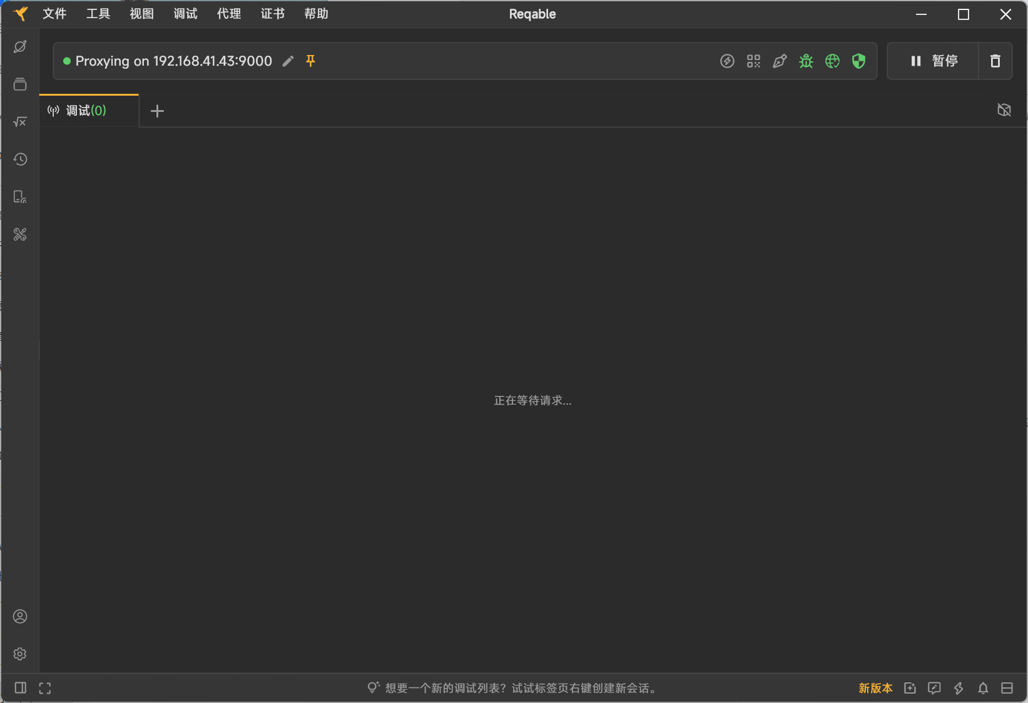1028x703 pixels.
Task: Open the feedback chat icon in status bar
Action: 934,688
